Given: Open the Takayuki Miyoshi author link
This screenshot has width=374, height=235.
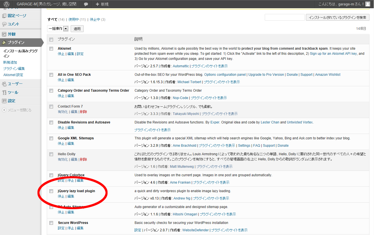Looking at the screenshot, I should 186,114.
